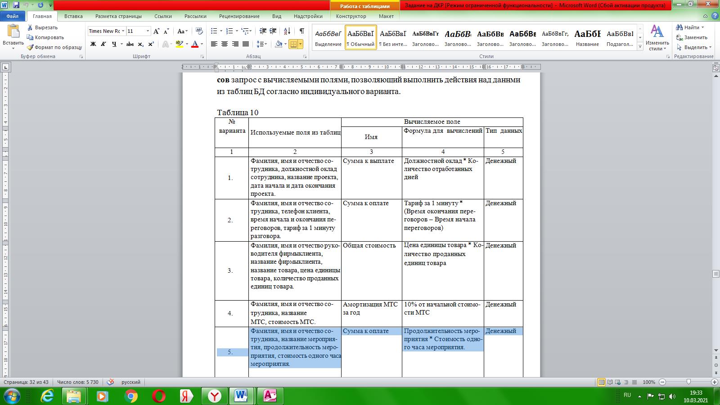Click the Cut (Вырезать) button

42,27
